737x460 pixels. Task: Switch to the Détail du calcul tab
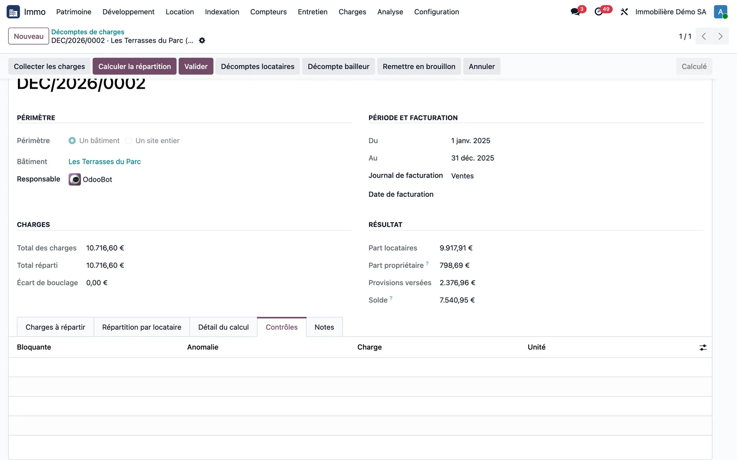pyautogui.click(x=223, y=327)
